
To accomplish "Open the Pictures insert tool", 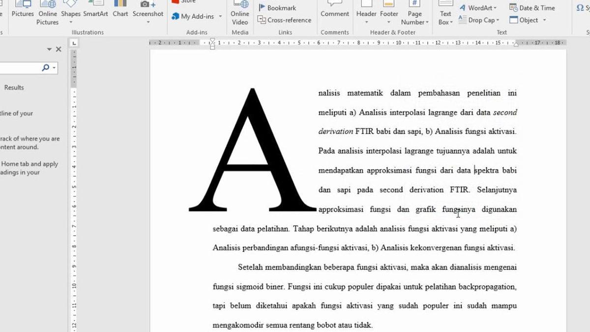I will [23, 10].
